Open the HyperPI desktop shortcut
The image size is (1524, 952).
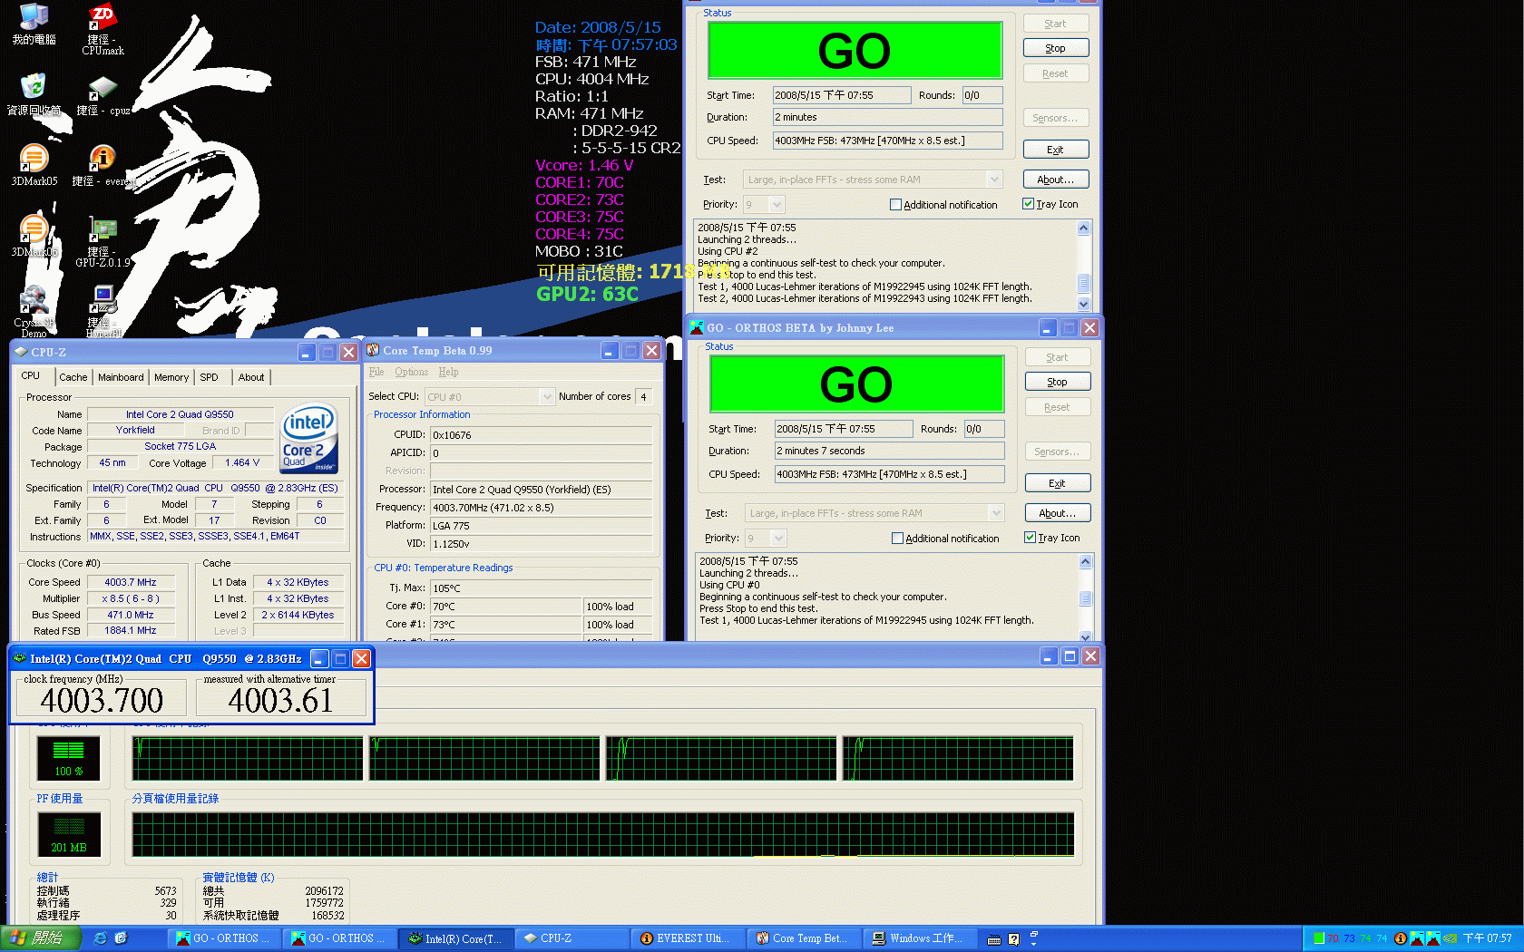tap(103, 311)
